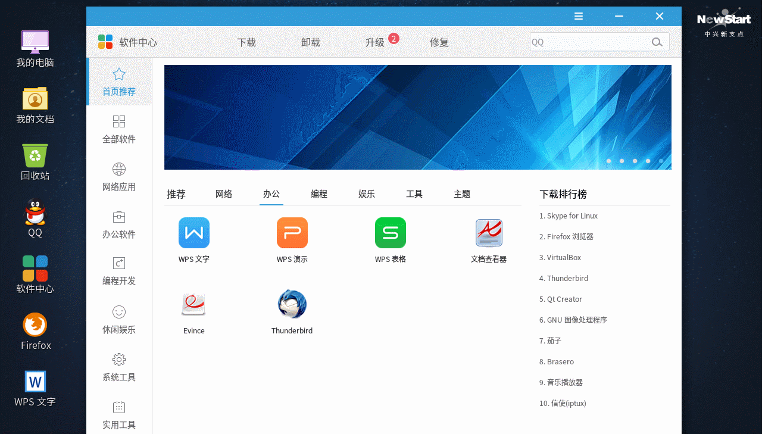Click VirtualBox in ranking list
The width and height of the screenshot is (762, 434).
click(560, 258)
